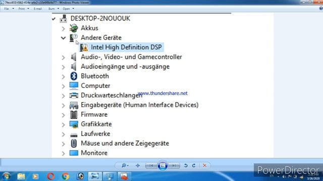Image resolution: width=323 pixels, height=181 pixels.
Task: Delete the picture with the red X
Action: point(204,165)
